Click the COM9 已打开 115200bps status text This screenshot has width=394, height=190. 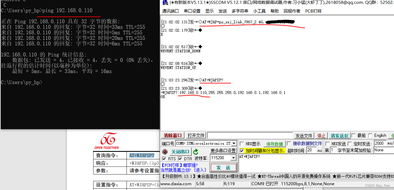(293, 184)
